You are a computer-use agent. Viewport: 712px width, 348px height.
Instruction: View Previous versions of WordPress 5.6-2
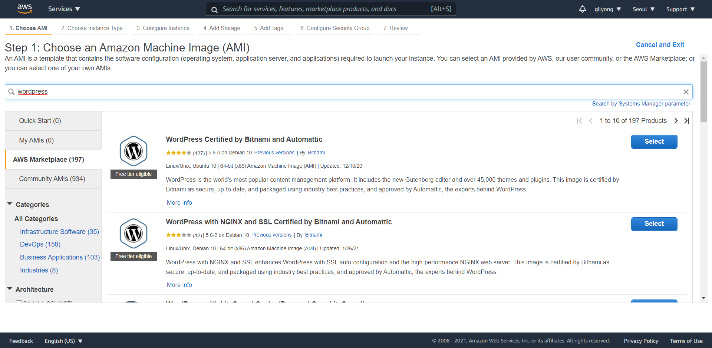coord(271,235)
